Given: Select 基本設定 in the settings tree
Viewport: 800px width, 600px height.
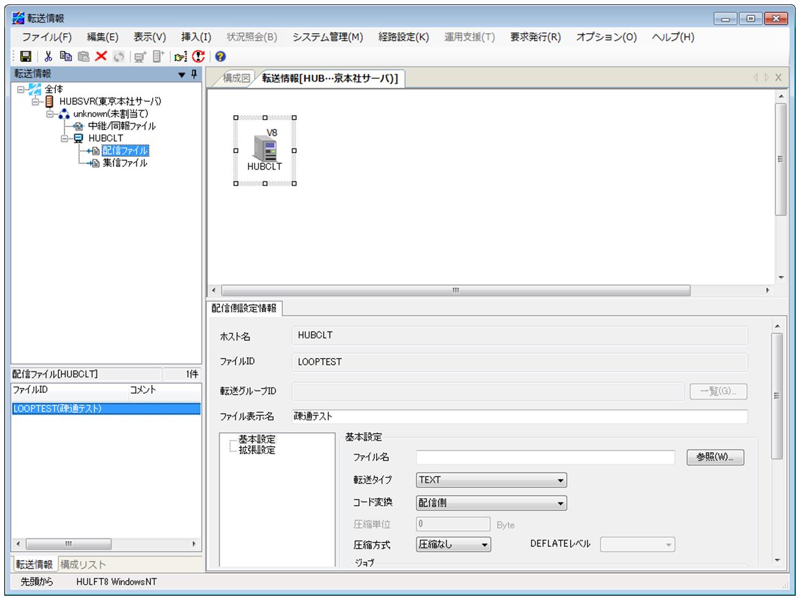Looking at the screenshot, I should click(257, 439).
